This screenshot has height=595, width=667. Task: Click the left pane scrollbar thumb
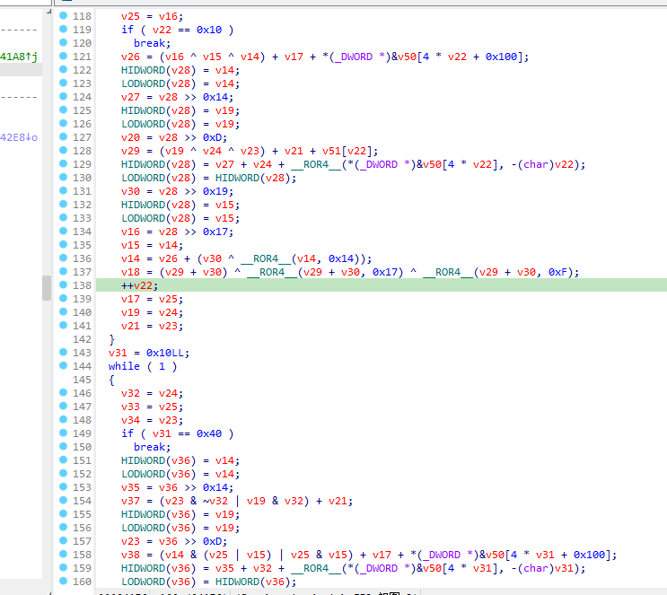click(47, 288)
